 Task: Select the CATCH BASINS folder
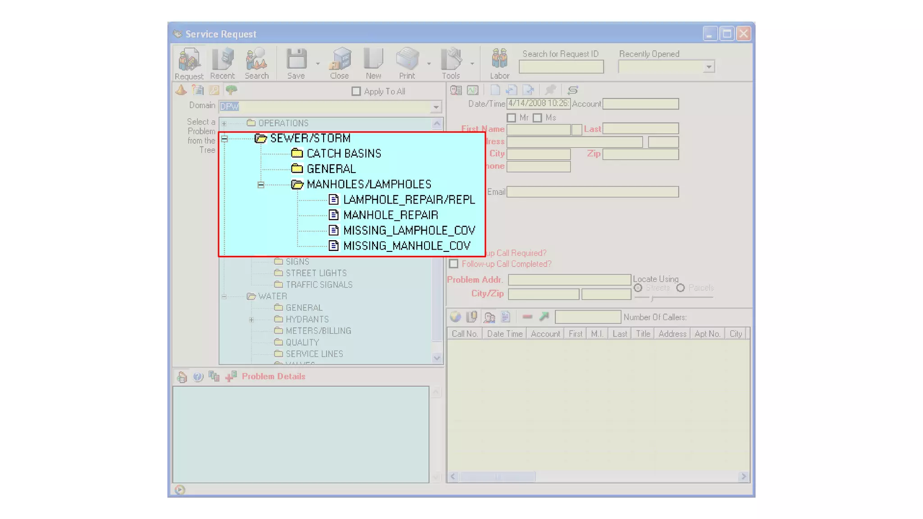point(343,154)
